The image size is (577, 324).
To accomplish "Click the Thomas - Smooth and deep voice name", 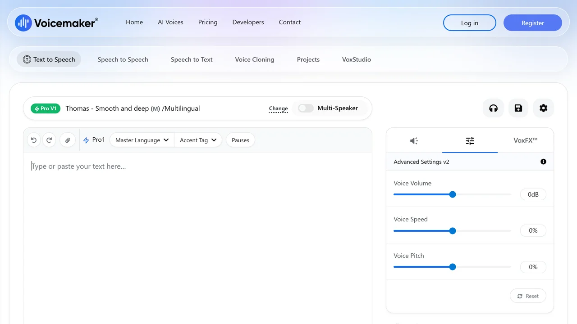I will click(x=133, y=108).
